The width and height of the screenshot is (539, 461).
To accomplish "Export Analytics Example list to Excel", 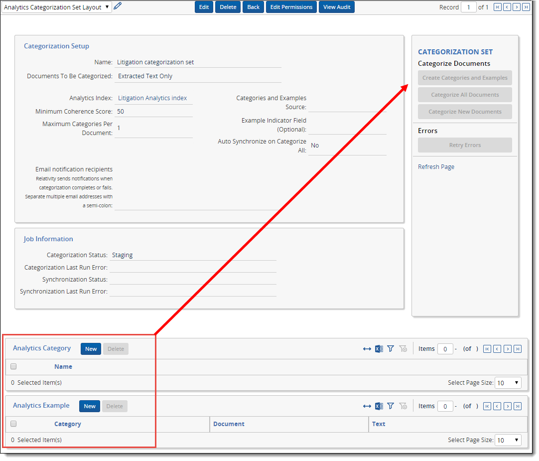I will 379,406.
